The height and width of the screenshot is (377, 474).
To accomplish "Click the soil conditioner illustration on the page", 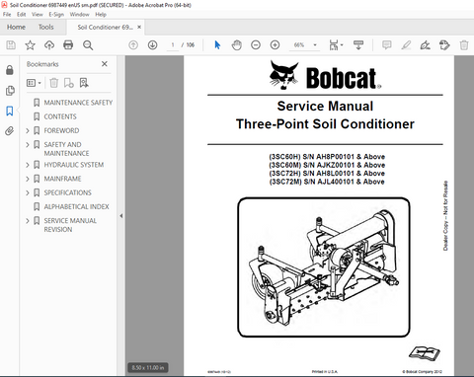I will [x=324, y=267].
